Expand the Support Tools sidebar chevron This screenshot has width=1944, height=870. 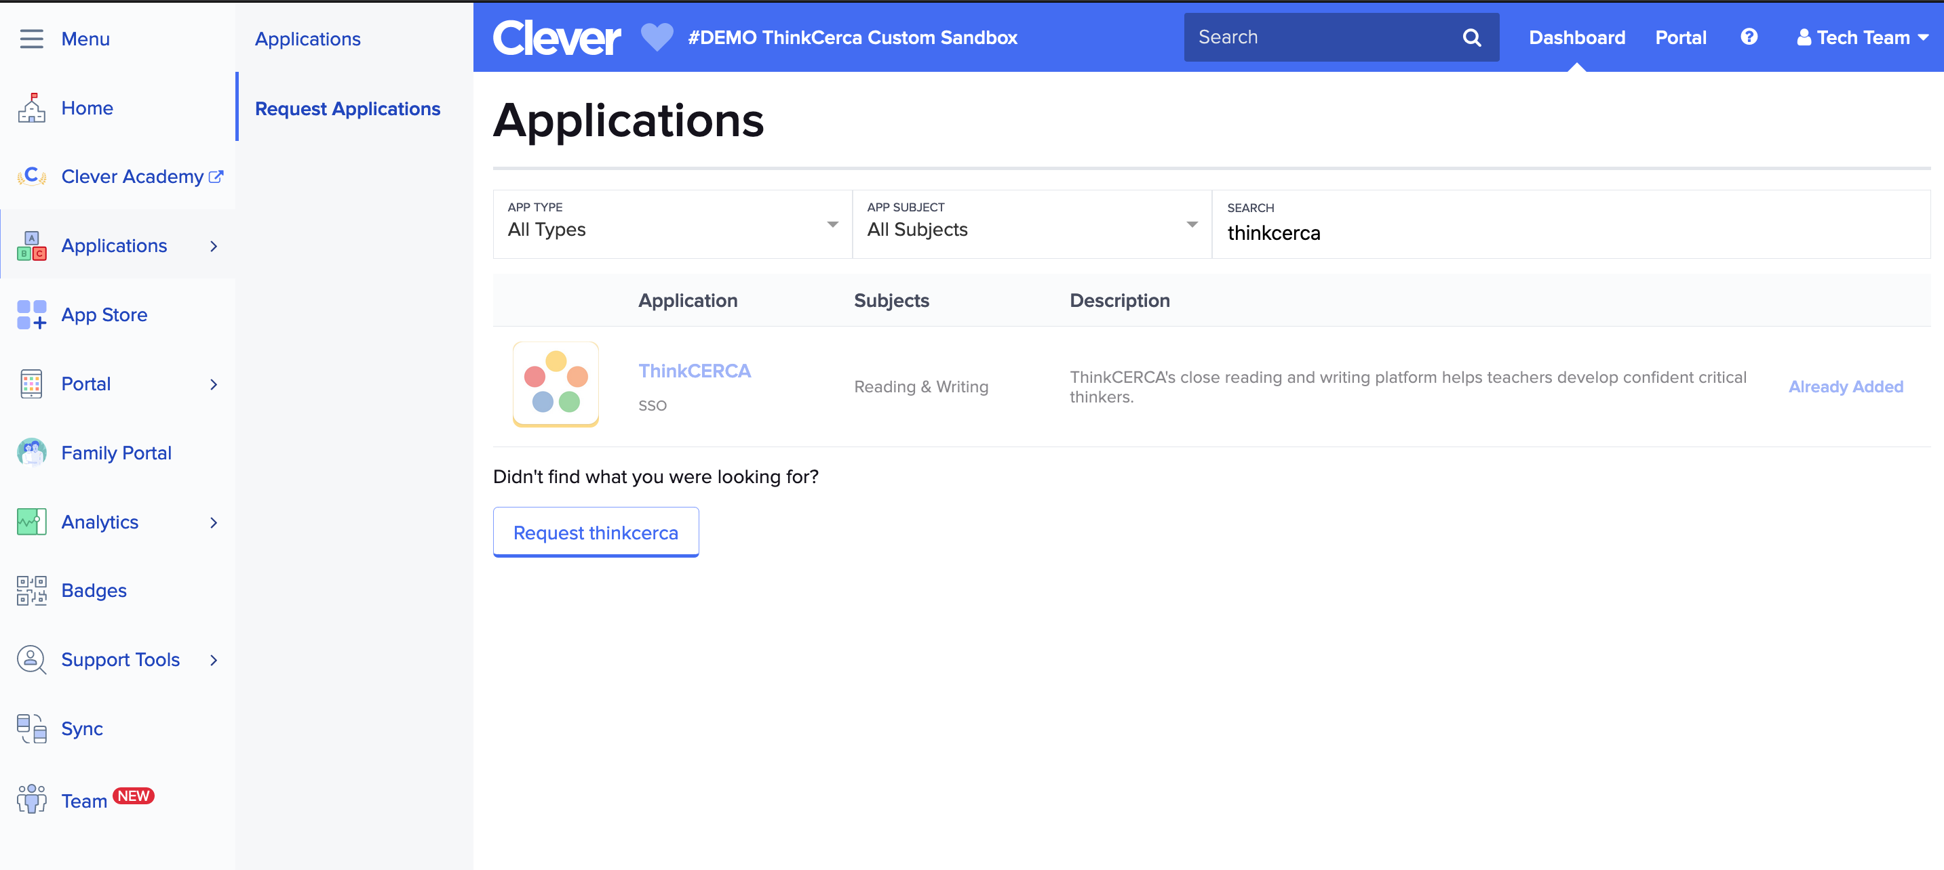(214, 661)
